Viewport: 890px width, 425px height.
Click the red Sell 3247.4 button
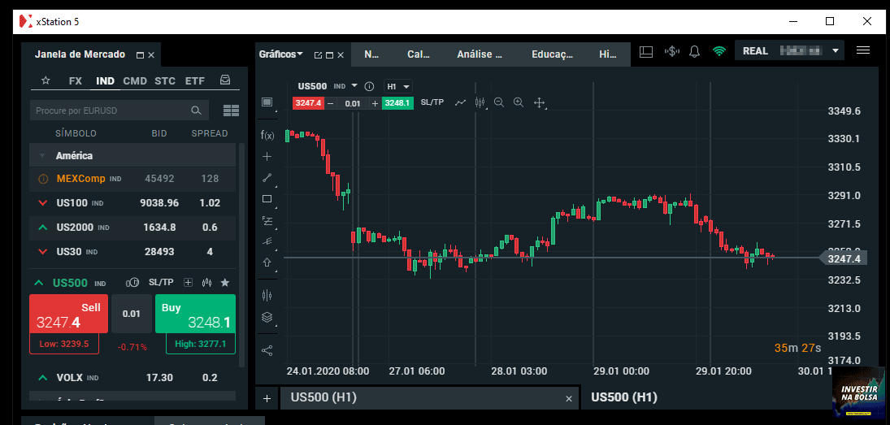[68, 314]
